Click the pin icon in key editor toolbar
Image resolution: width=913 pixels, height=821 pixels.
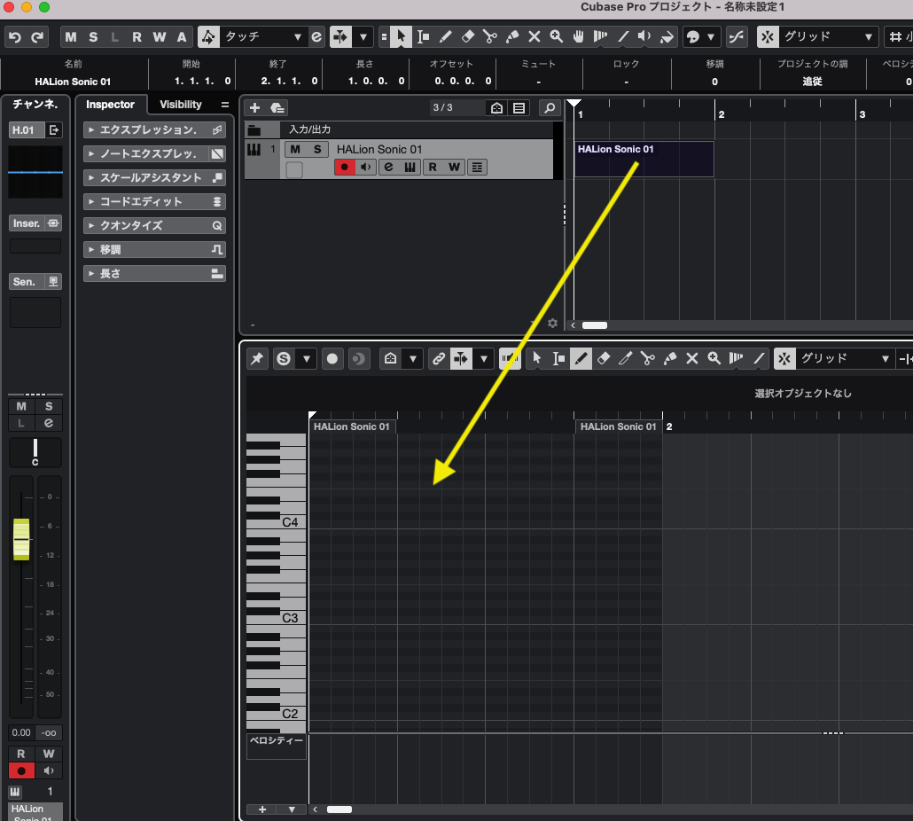257,359
